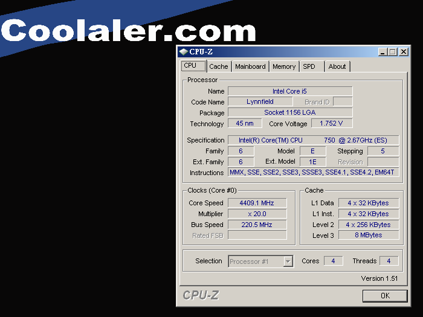
Task: Click the Stepping value 5
Action: 383,151
